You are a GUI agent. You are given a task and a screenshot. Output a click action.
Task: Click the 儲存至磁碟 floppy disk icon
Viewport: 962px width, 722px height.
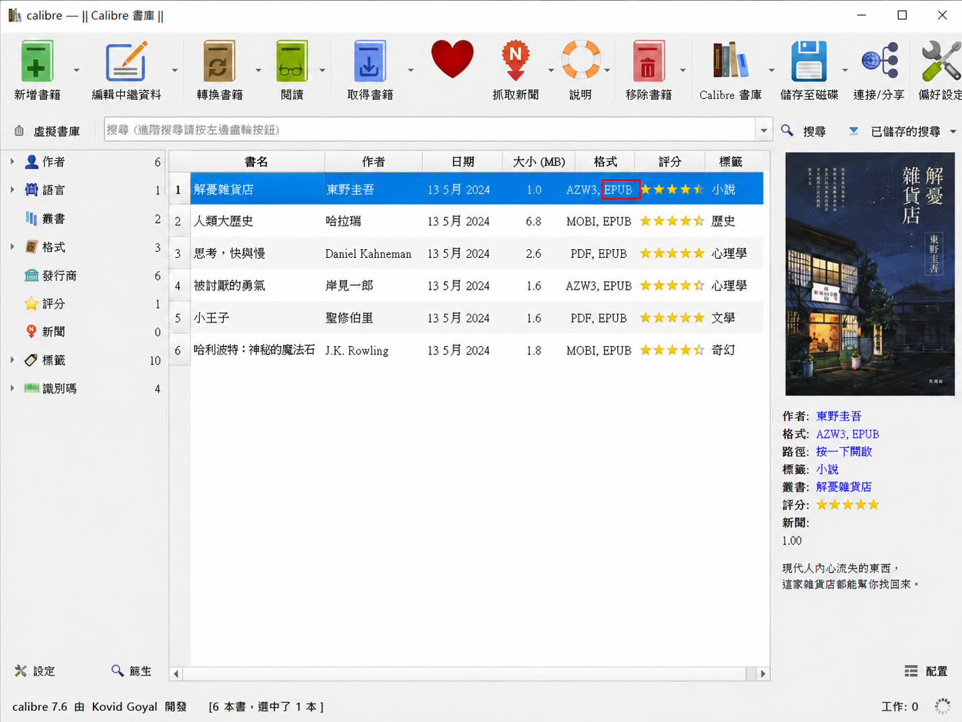tap(809, 61)
